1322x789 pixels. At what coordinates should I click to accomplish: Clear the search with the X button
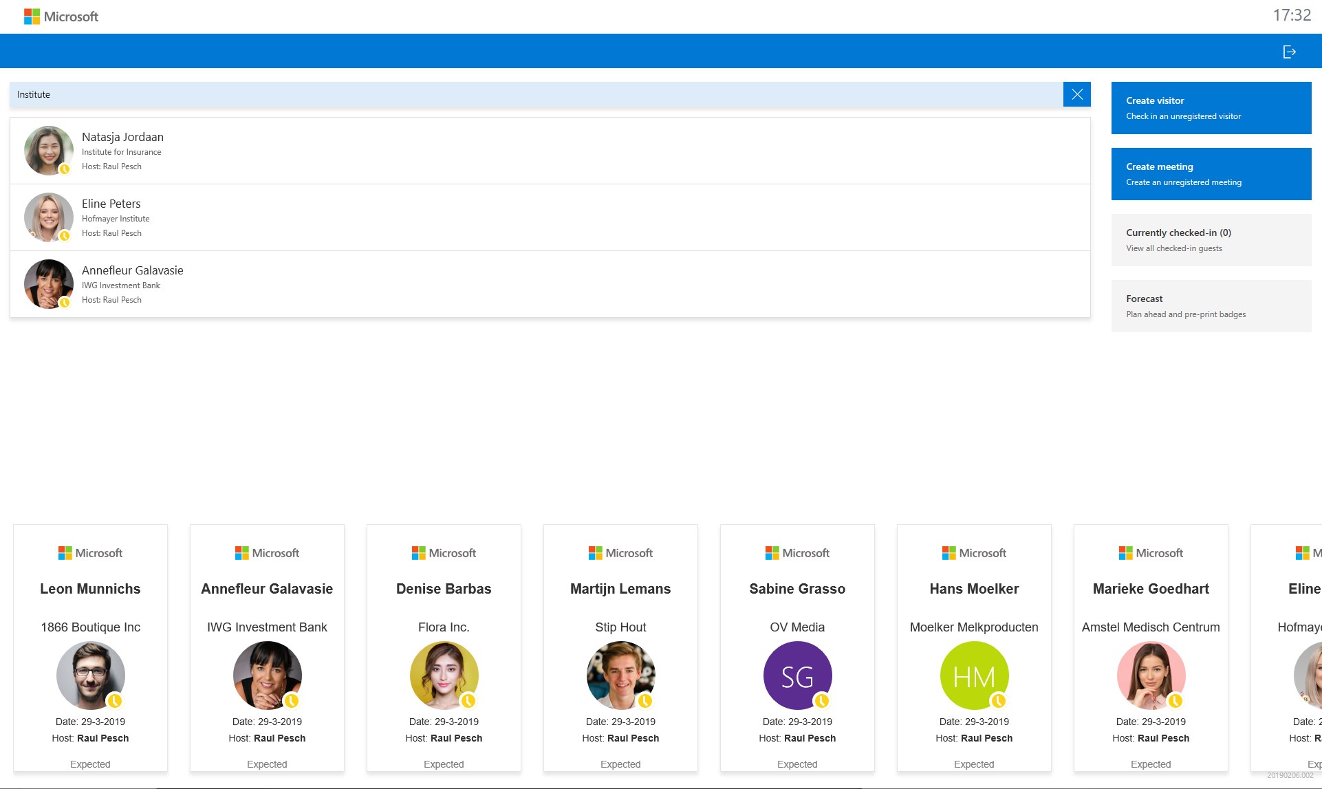1077,94
